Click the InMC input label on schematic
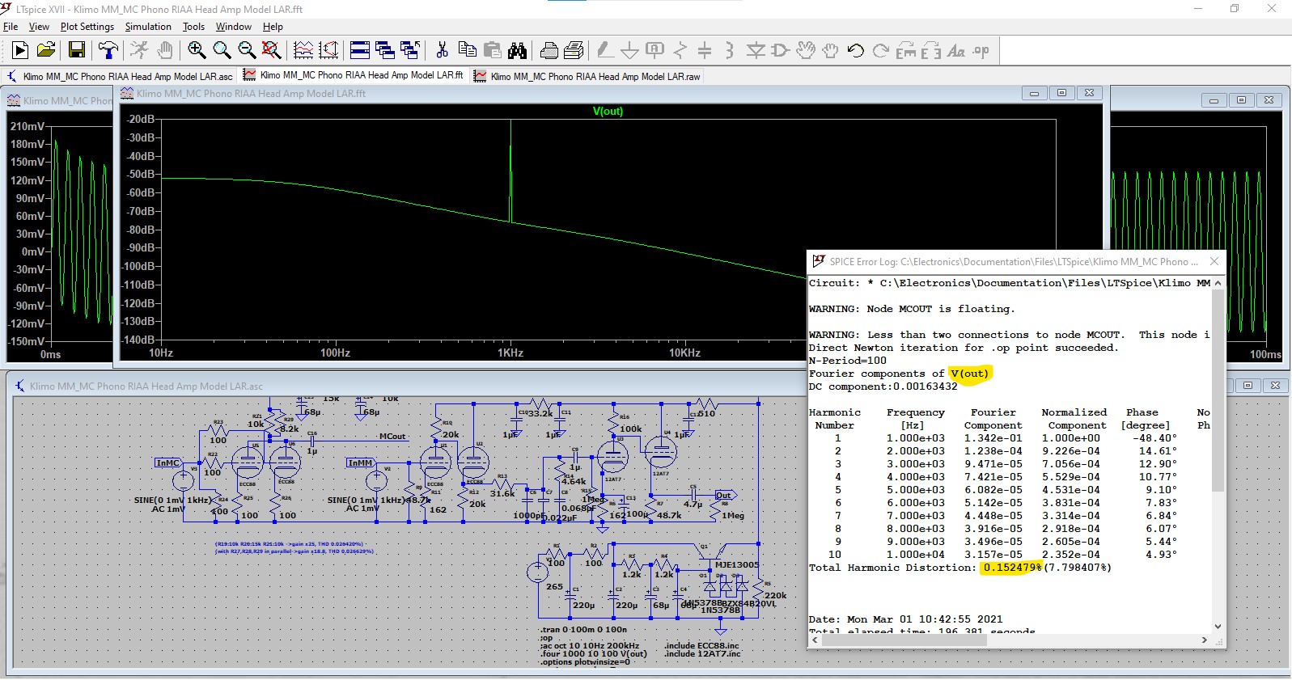This screenshot has height=680, width=1292. pyautogui.click(x=167, y=463)
